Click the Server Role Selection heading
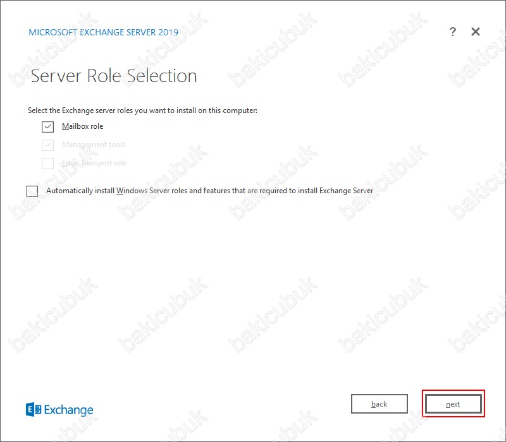Screen dimensions: 506x442 pos(114,76)
